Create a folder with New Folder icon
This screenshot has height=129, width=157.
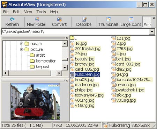37,19
